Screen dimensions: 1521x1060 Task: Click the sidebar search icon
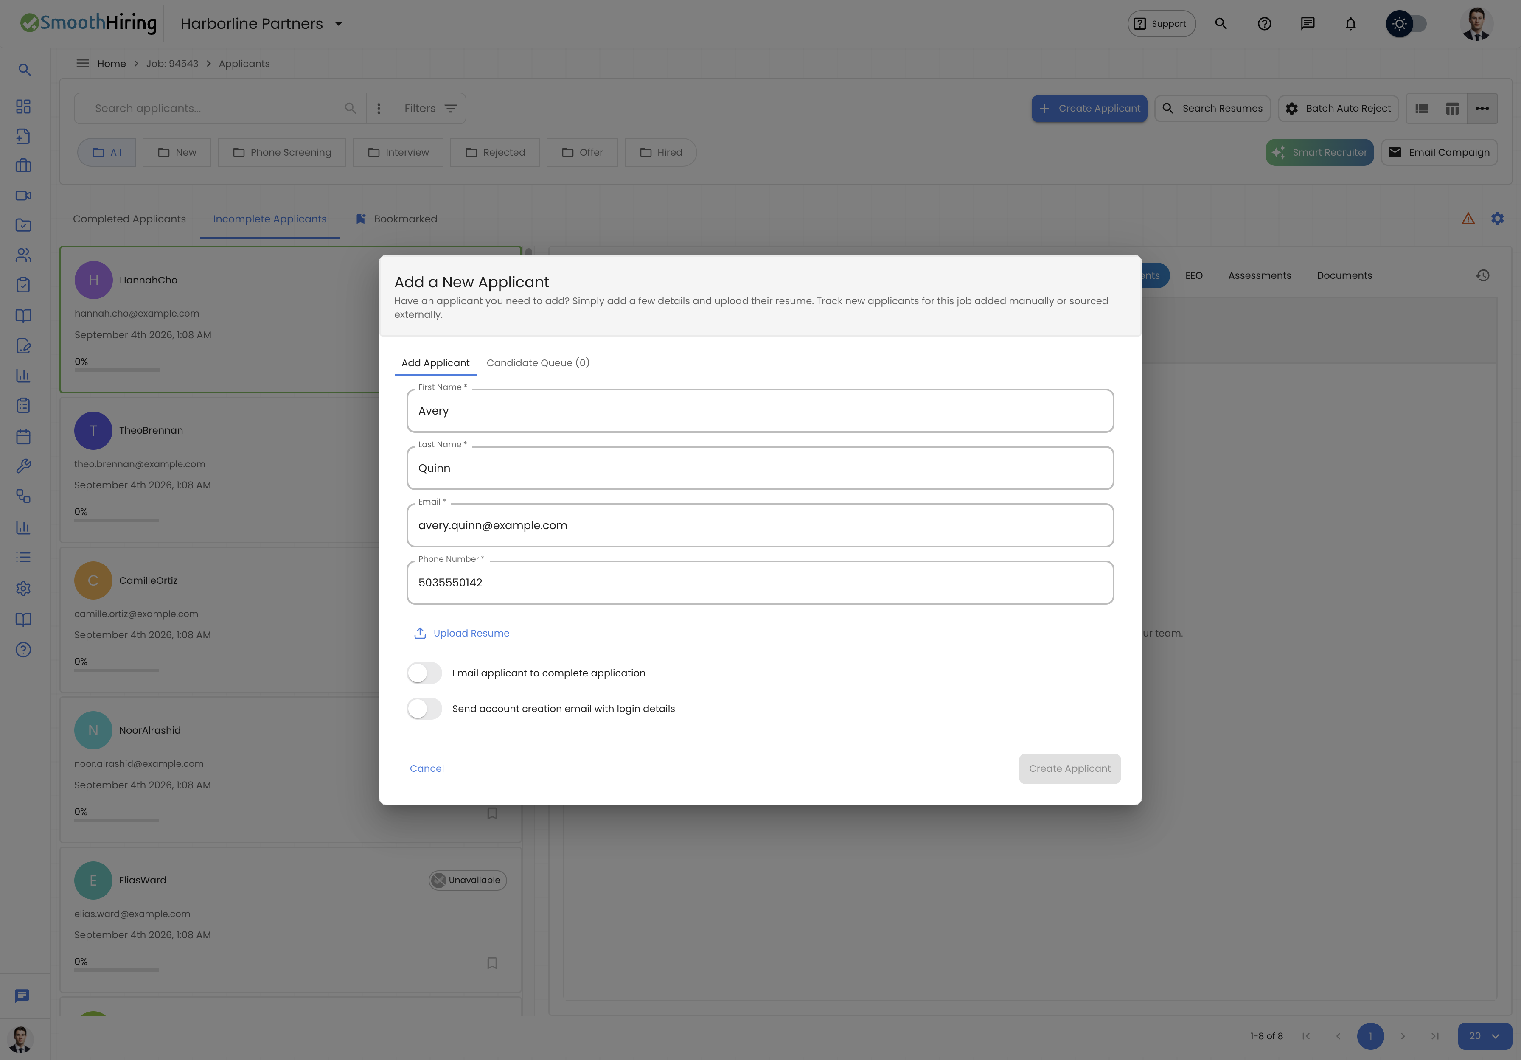click(x=24, y=70)
